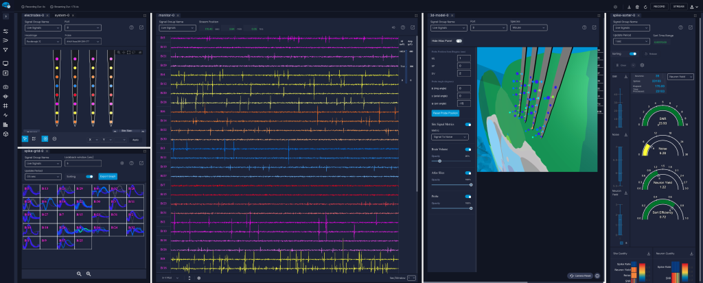The height and width of the screenshot is (283, 703).
Task: Click the Camera Reset button
Action: click(x=581, y=276)
